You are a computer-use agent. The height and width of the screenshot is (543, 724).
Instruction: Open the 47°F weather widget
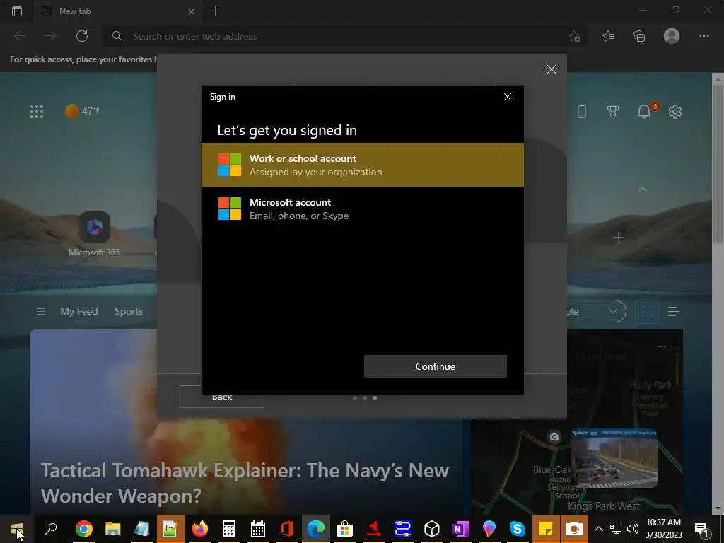tap(82, 111)
